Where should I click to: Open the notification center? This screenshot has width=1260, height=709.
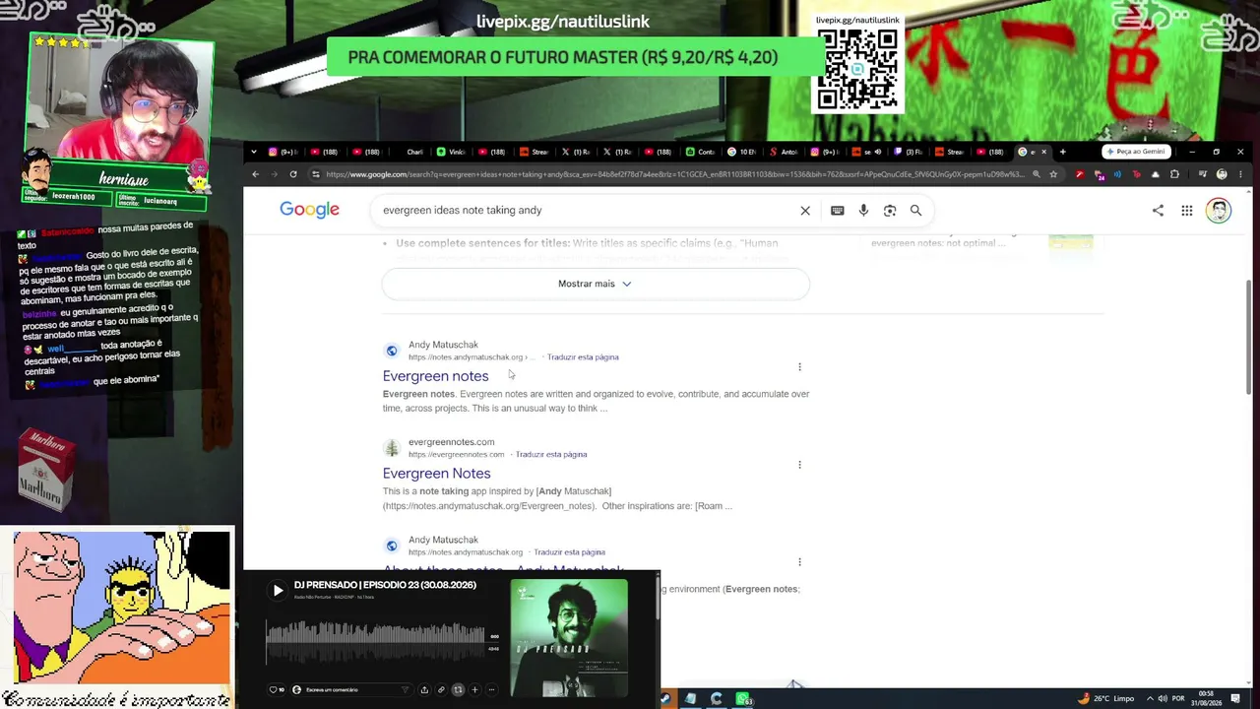[x=1235, y=699]
